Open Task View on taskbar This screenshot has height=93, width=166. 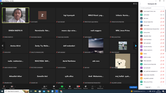click(x=31, y=91)
